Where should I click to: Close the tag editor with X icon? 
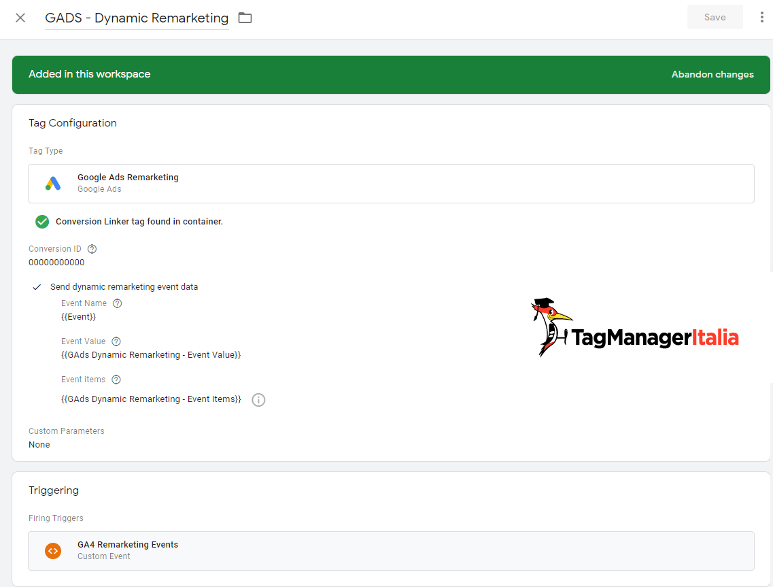coord(20,18)
